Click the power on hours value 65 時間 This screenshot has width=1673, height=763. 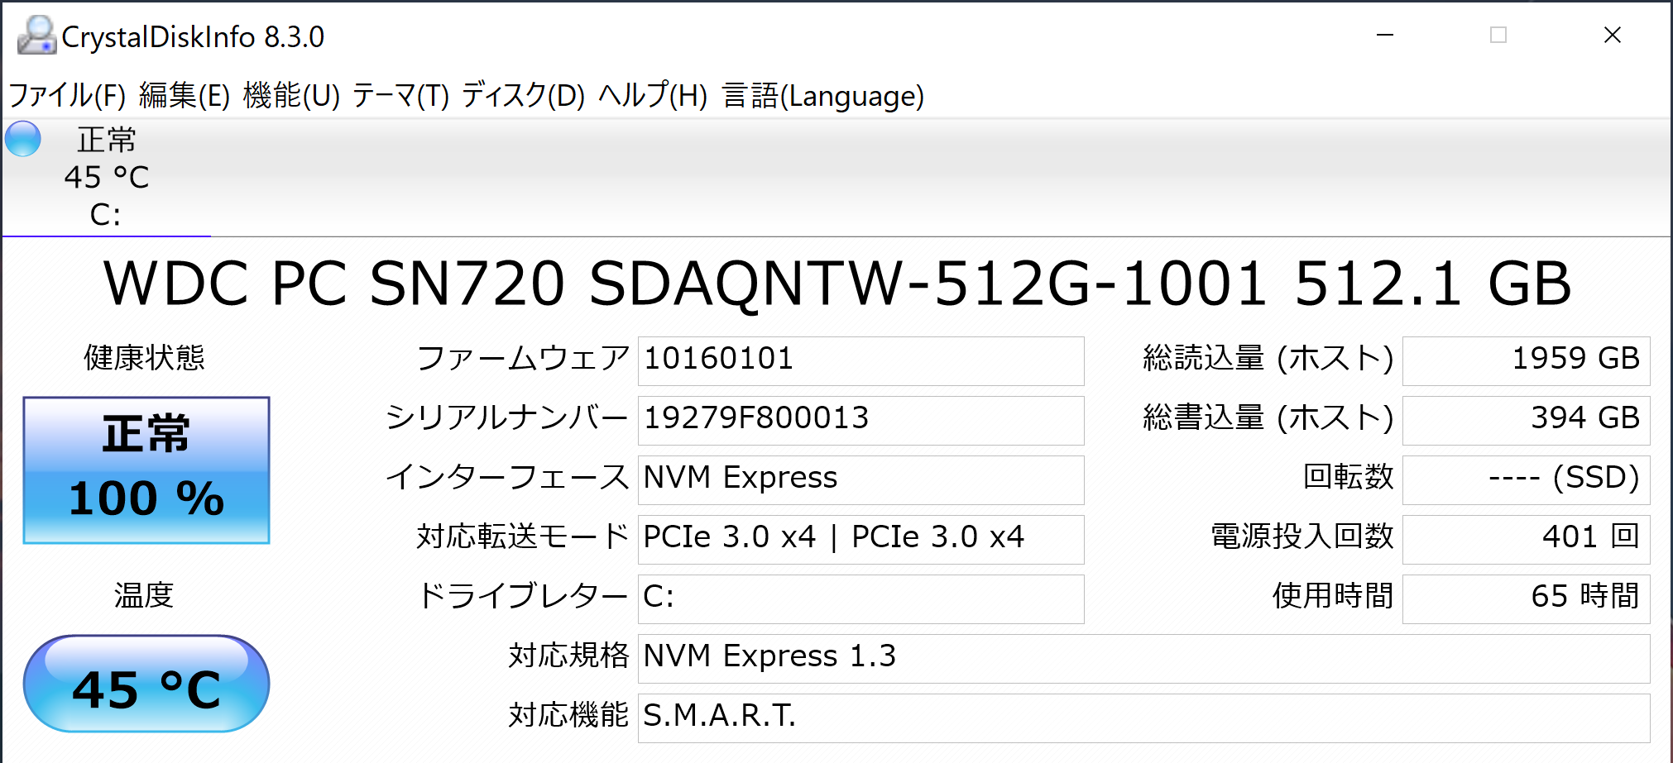pos(1526,598)
